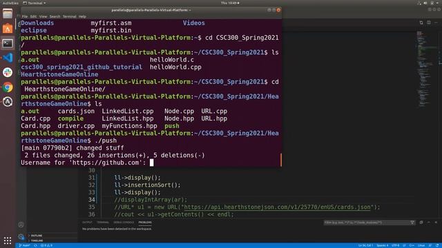Click on //displayIntArray(ar); comment line
The image size is (442, 248).
(x=151, y=200)
